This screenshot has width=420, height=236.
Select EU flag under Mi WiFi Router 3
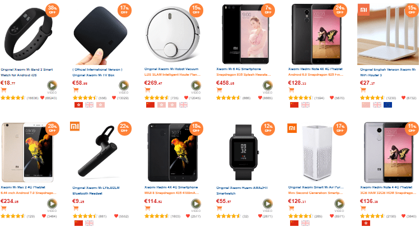coord(388,105)
